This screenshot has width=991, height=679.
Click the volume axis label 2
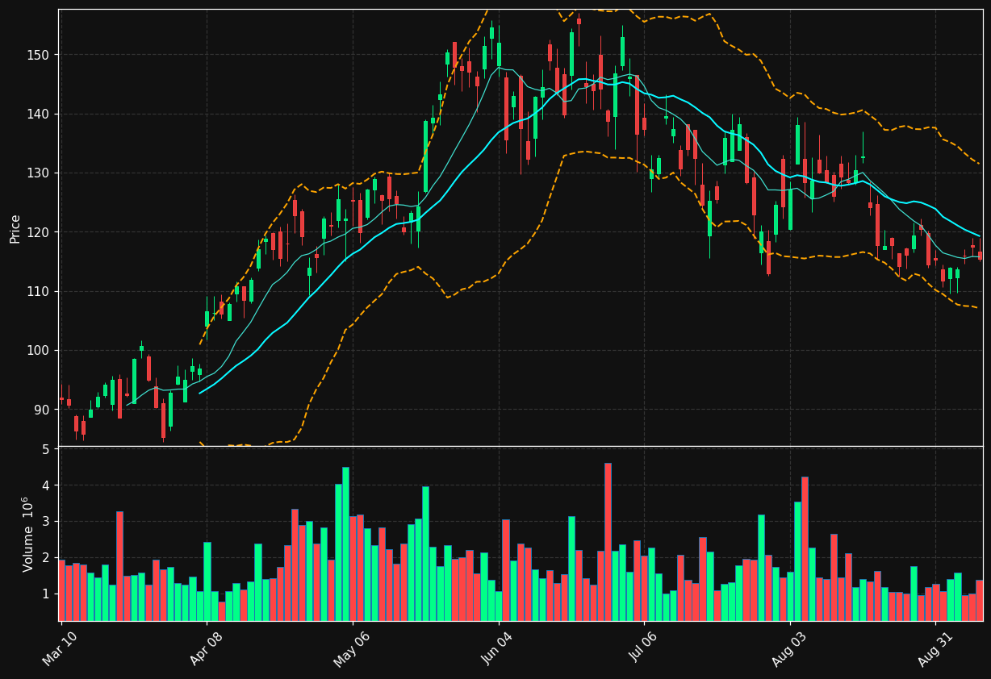(46, 558)
